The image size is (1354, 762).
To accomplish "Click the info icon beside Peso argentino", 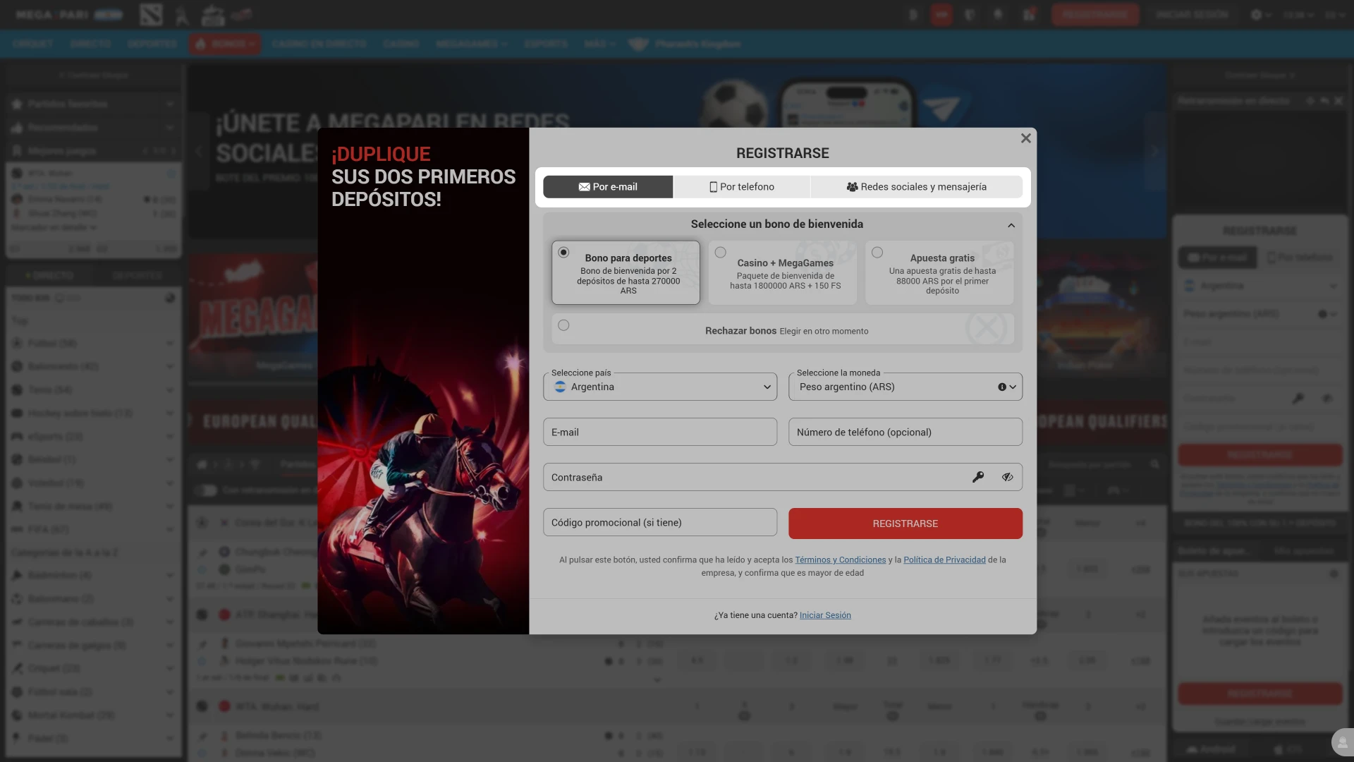I will tap(1002, 387).
